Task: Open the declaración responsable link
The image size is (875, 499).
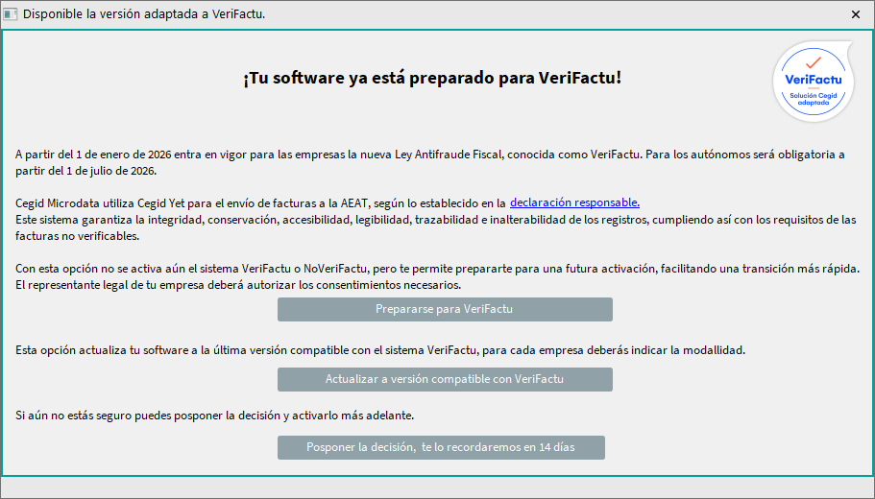Action: (x=574, y=202)
